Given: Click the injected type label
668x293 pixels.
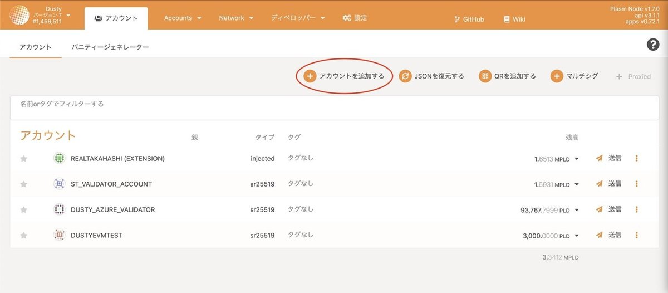Looking at the screenshot, I should click(263, 159).
